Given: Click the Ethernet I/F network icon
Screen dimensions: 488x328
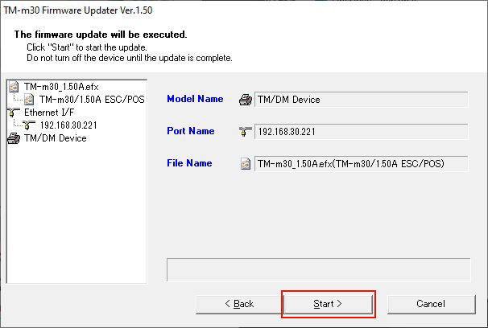Looking at the screenshot, I should tap(12, 113).
